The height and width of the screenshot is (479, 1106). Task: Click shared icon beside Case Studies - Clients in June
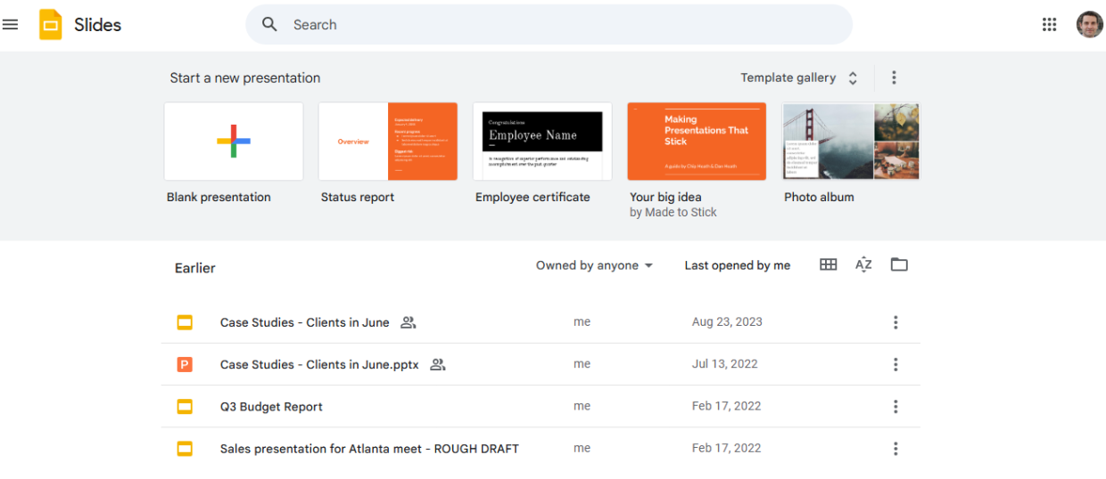[409, 322]
